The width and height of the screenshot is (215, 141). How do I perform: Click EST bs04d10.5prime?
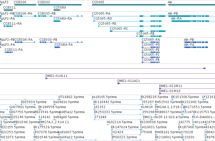[66, 102]
